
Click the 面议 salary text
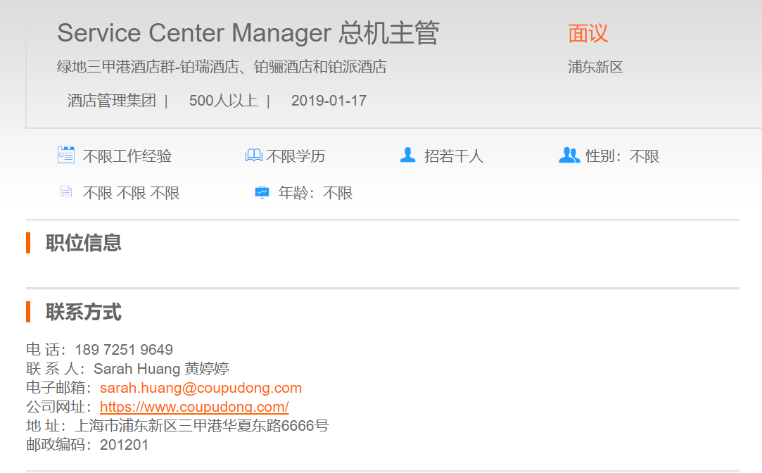588,33
